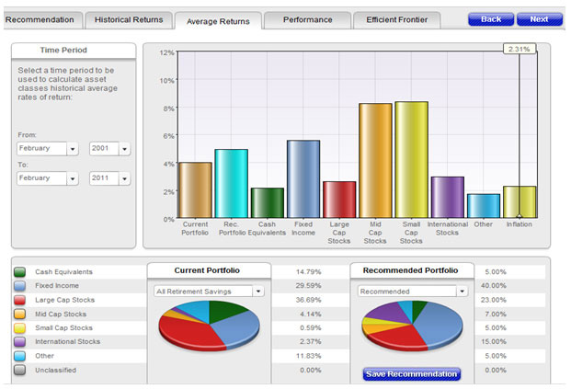Click the Next button
Screen dimensions: 571x389
[540, 19]
